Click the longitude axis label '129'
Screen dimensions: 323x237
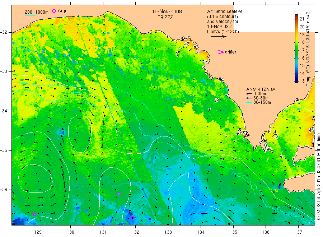click(38, 232)
